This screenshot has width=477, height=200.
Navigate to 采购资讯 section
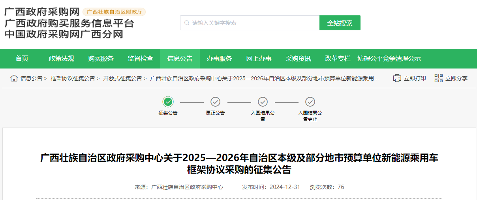coord(298,59)
